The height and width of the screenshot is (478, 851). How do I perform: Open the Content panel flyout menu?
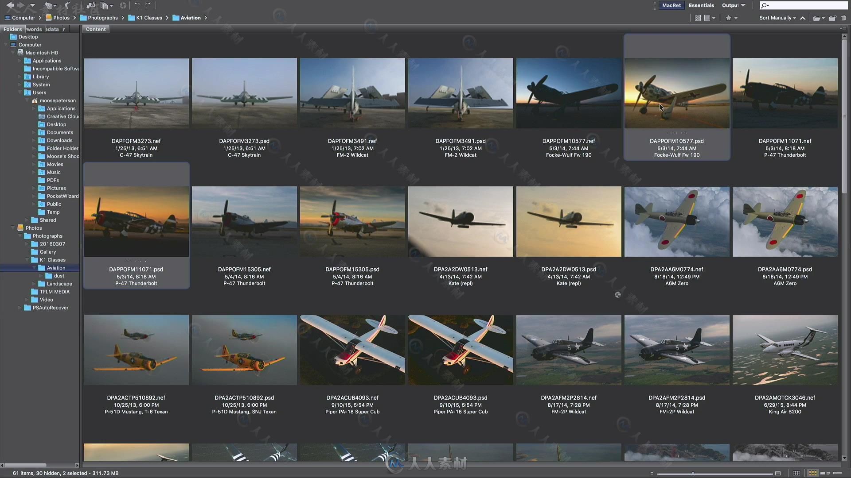843,29
